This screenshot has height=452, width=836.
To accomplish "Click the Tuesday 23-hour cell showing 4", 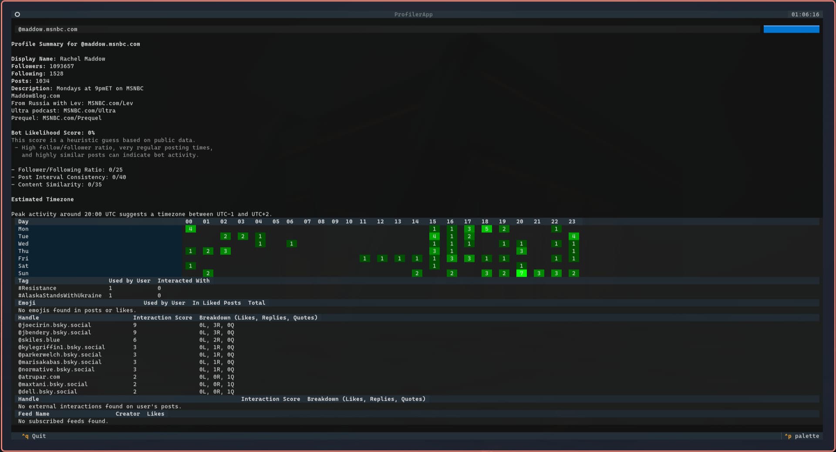I will click(x=573, y=236).
